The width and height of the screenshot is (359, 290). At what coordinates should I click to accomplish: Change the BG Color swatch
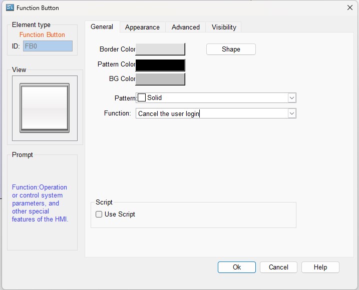(x=160, y=79)
